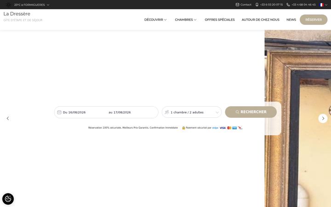Click the Rechercher search button
The height and width of the screenshot is (207, 331).
[251, 112]
